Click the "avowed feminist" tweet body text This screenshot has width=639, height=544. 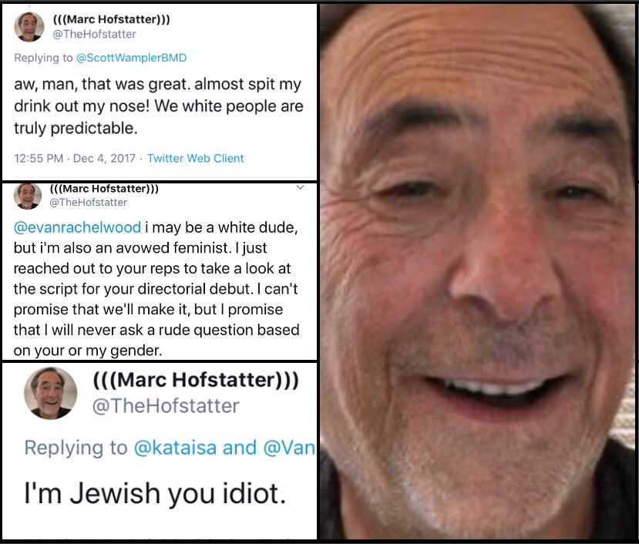156,289
